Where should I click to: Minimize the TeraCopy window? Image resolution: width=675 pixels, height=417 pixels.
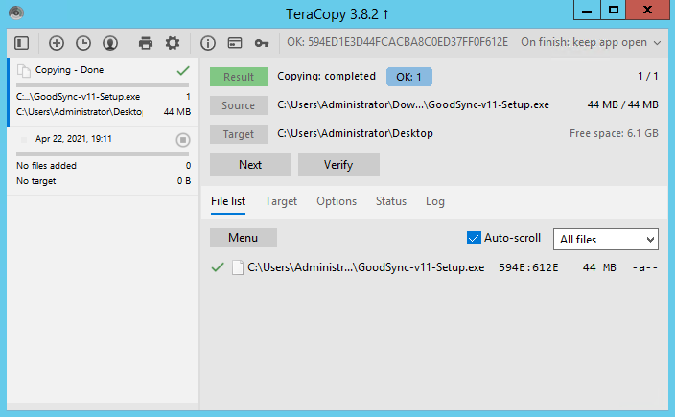(x=587, y=10)
